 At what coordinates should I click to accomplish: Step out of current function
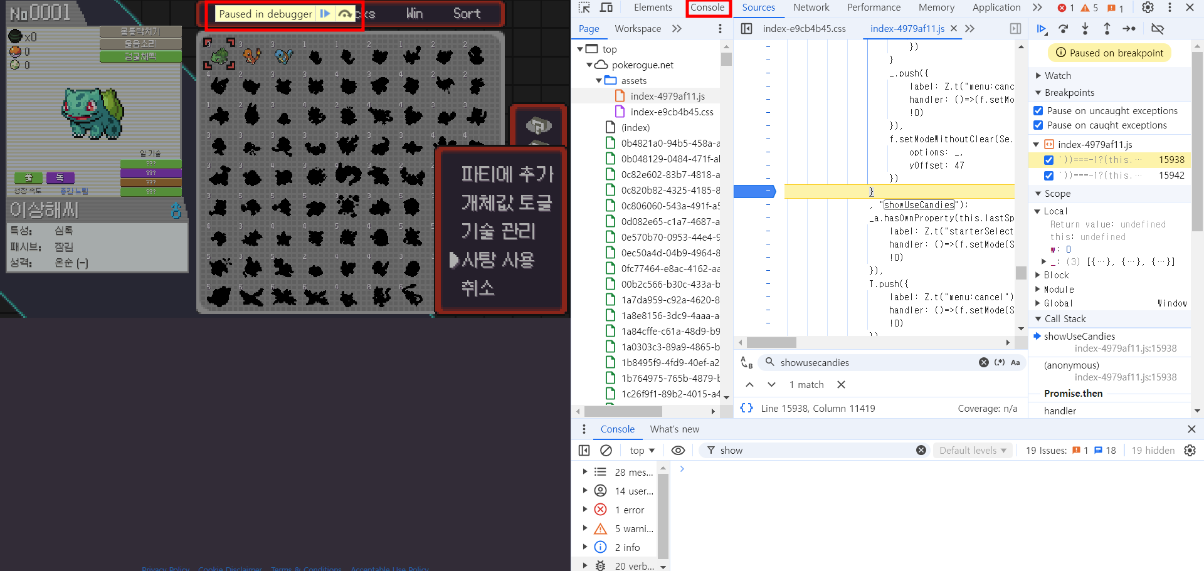point(1107,29)
